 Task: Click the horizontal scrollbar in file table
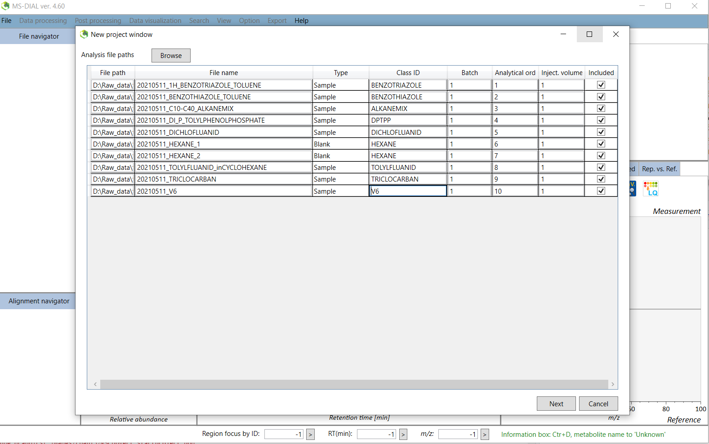coord(354,384)
